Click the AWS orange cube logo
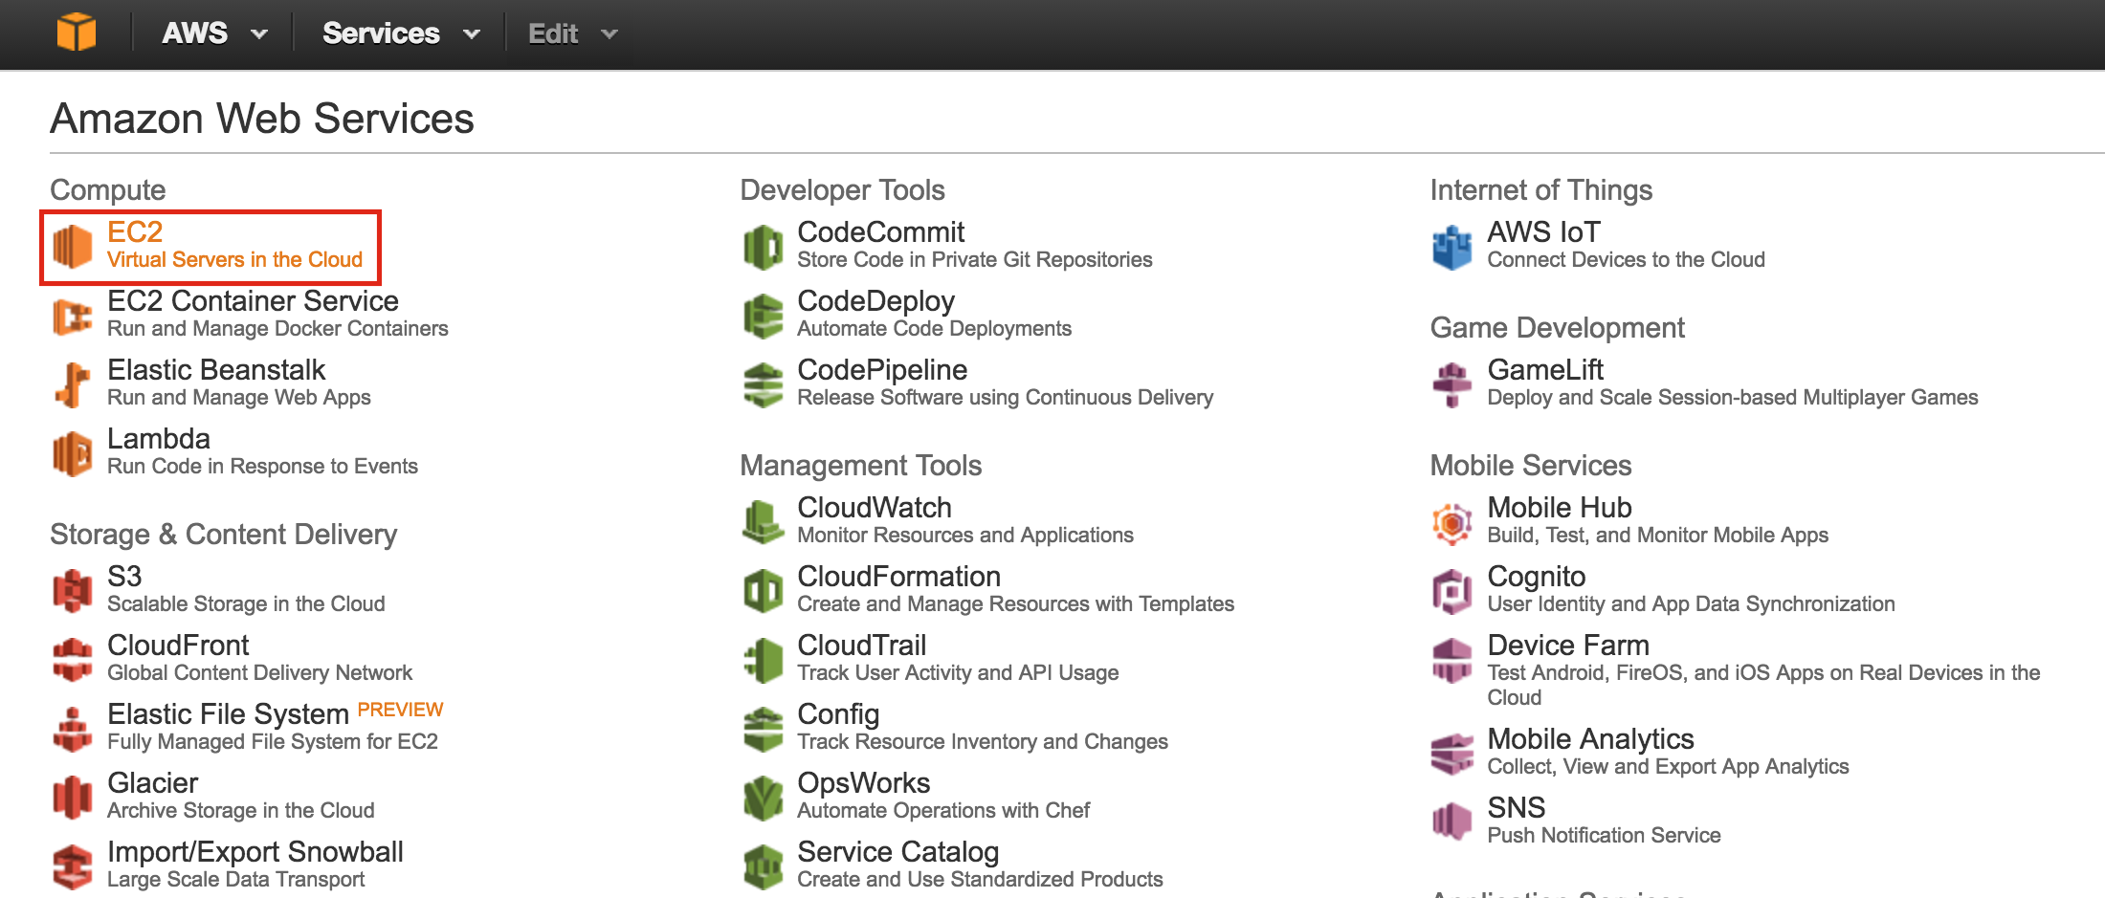Screen dimensions: 2105x898 pyautogui.click(x=76, y=33)
